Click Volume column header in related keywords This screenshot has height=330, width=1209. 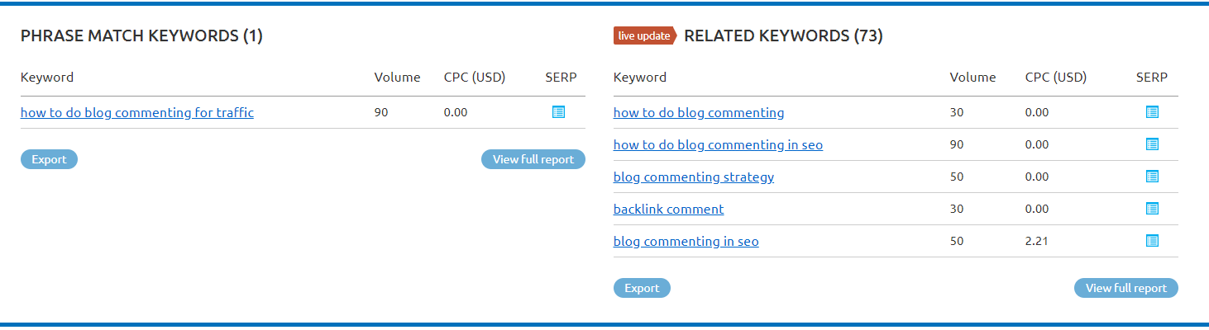(x=972, y=78)
